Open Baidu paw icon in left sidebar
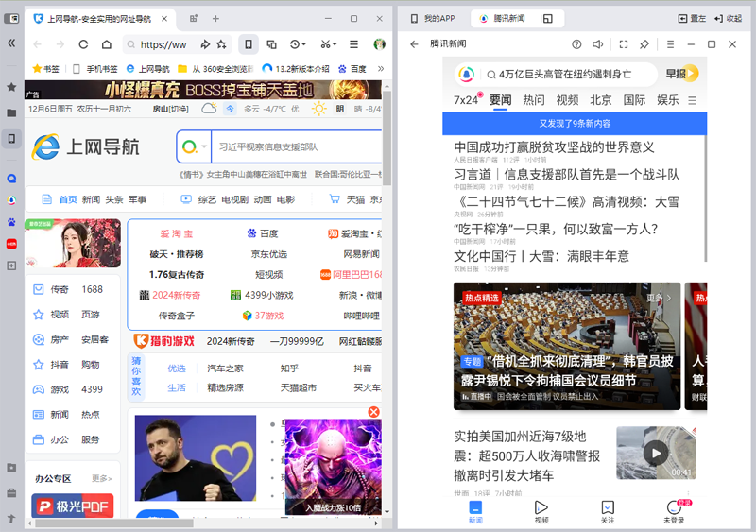 [11, 222]
